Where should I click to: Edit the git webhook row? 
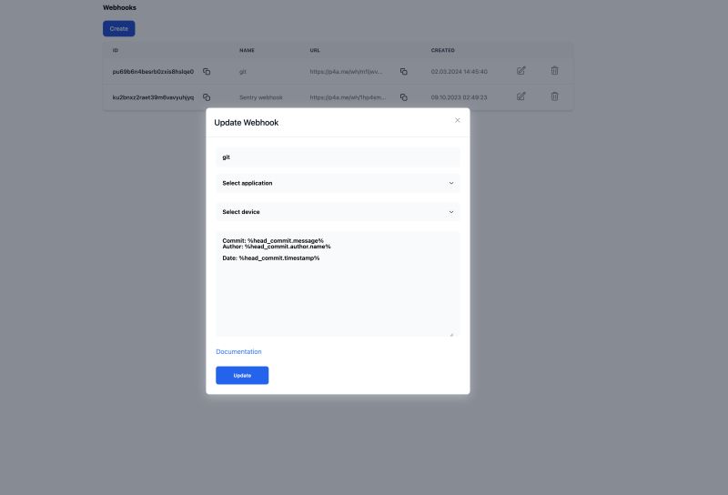521,71
